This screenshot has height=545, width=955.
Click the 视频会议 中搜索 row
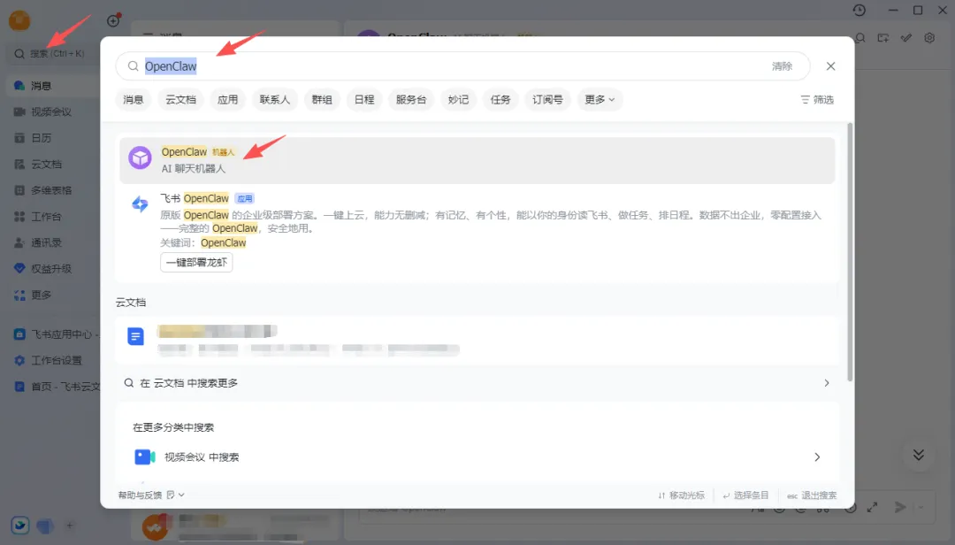477,457
